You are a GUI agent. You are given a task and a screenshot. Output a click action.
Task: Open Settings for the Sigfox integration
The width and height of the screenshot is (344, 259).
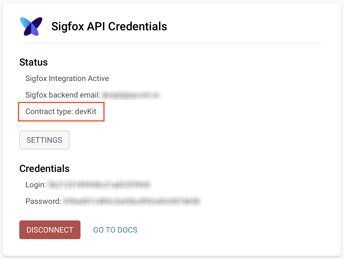(x=44, y=140)
